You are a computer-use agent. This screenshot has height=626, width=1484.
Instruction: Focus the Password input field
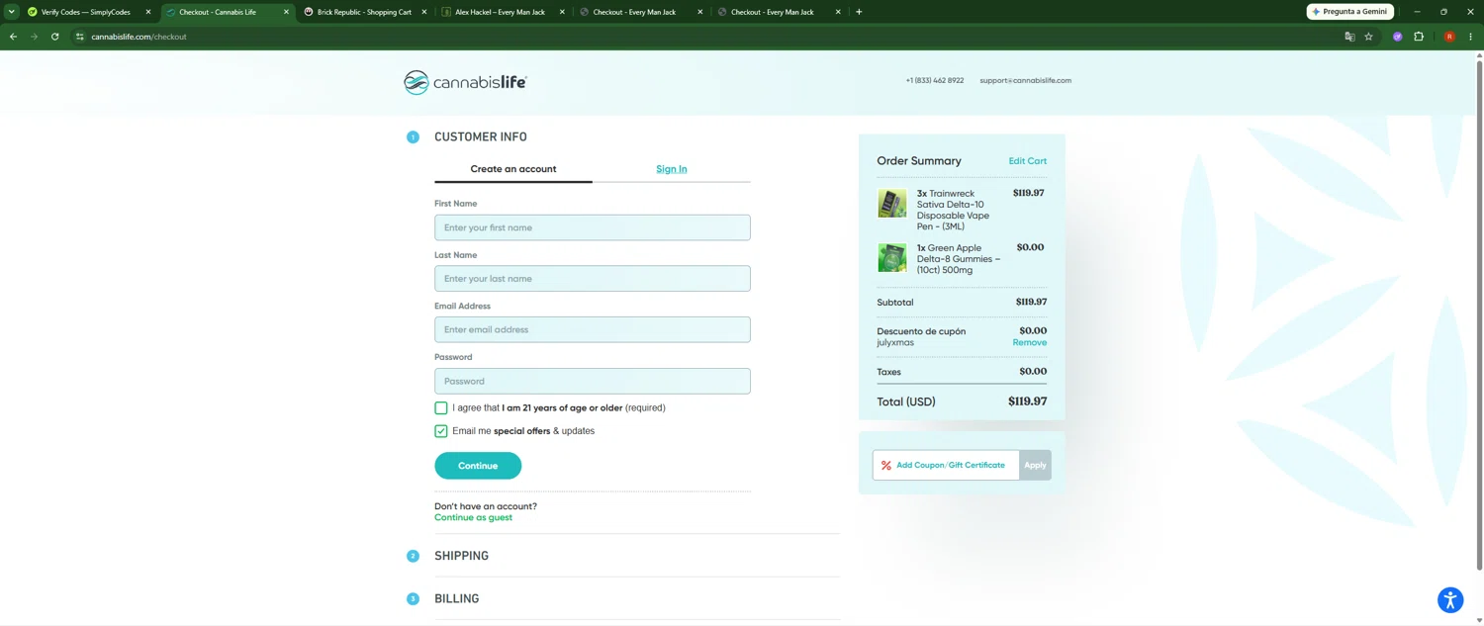point(593,381)
